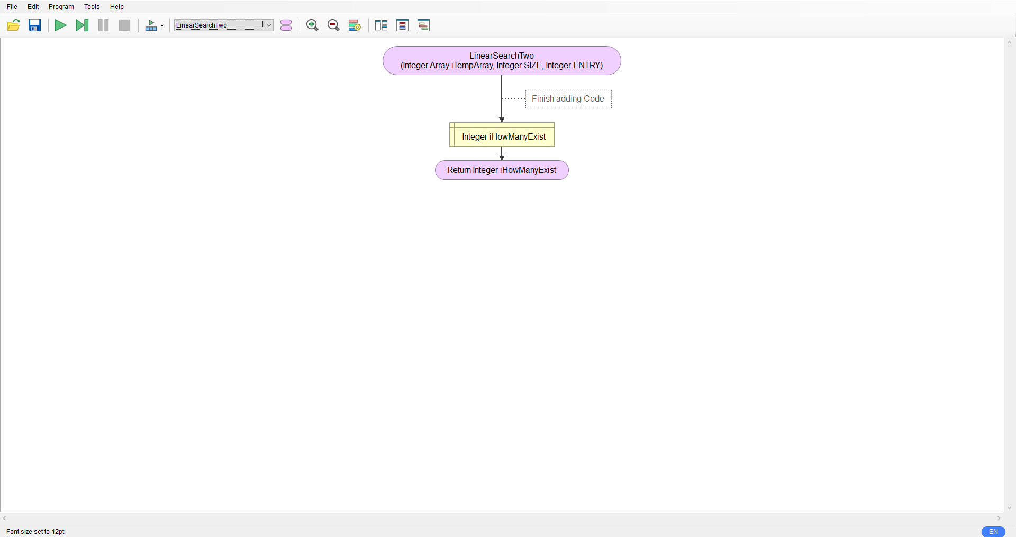Open the variable display settings icon
Image resolution: width=1016 pixels, height=537 pixels.
[x=355, y=25]
